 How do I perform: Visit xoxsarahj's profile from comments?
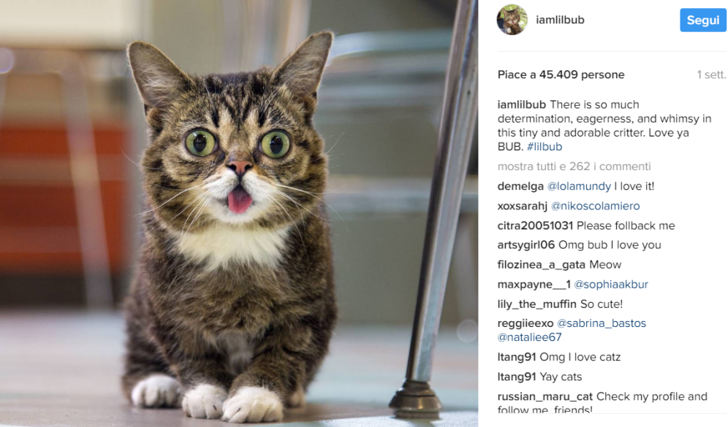point(523,206)
